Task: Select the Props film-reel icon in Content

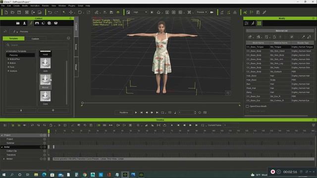Action: point(49,23)
